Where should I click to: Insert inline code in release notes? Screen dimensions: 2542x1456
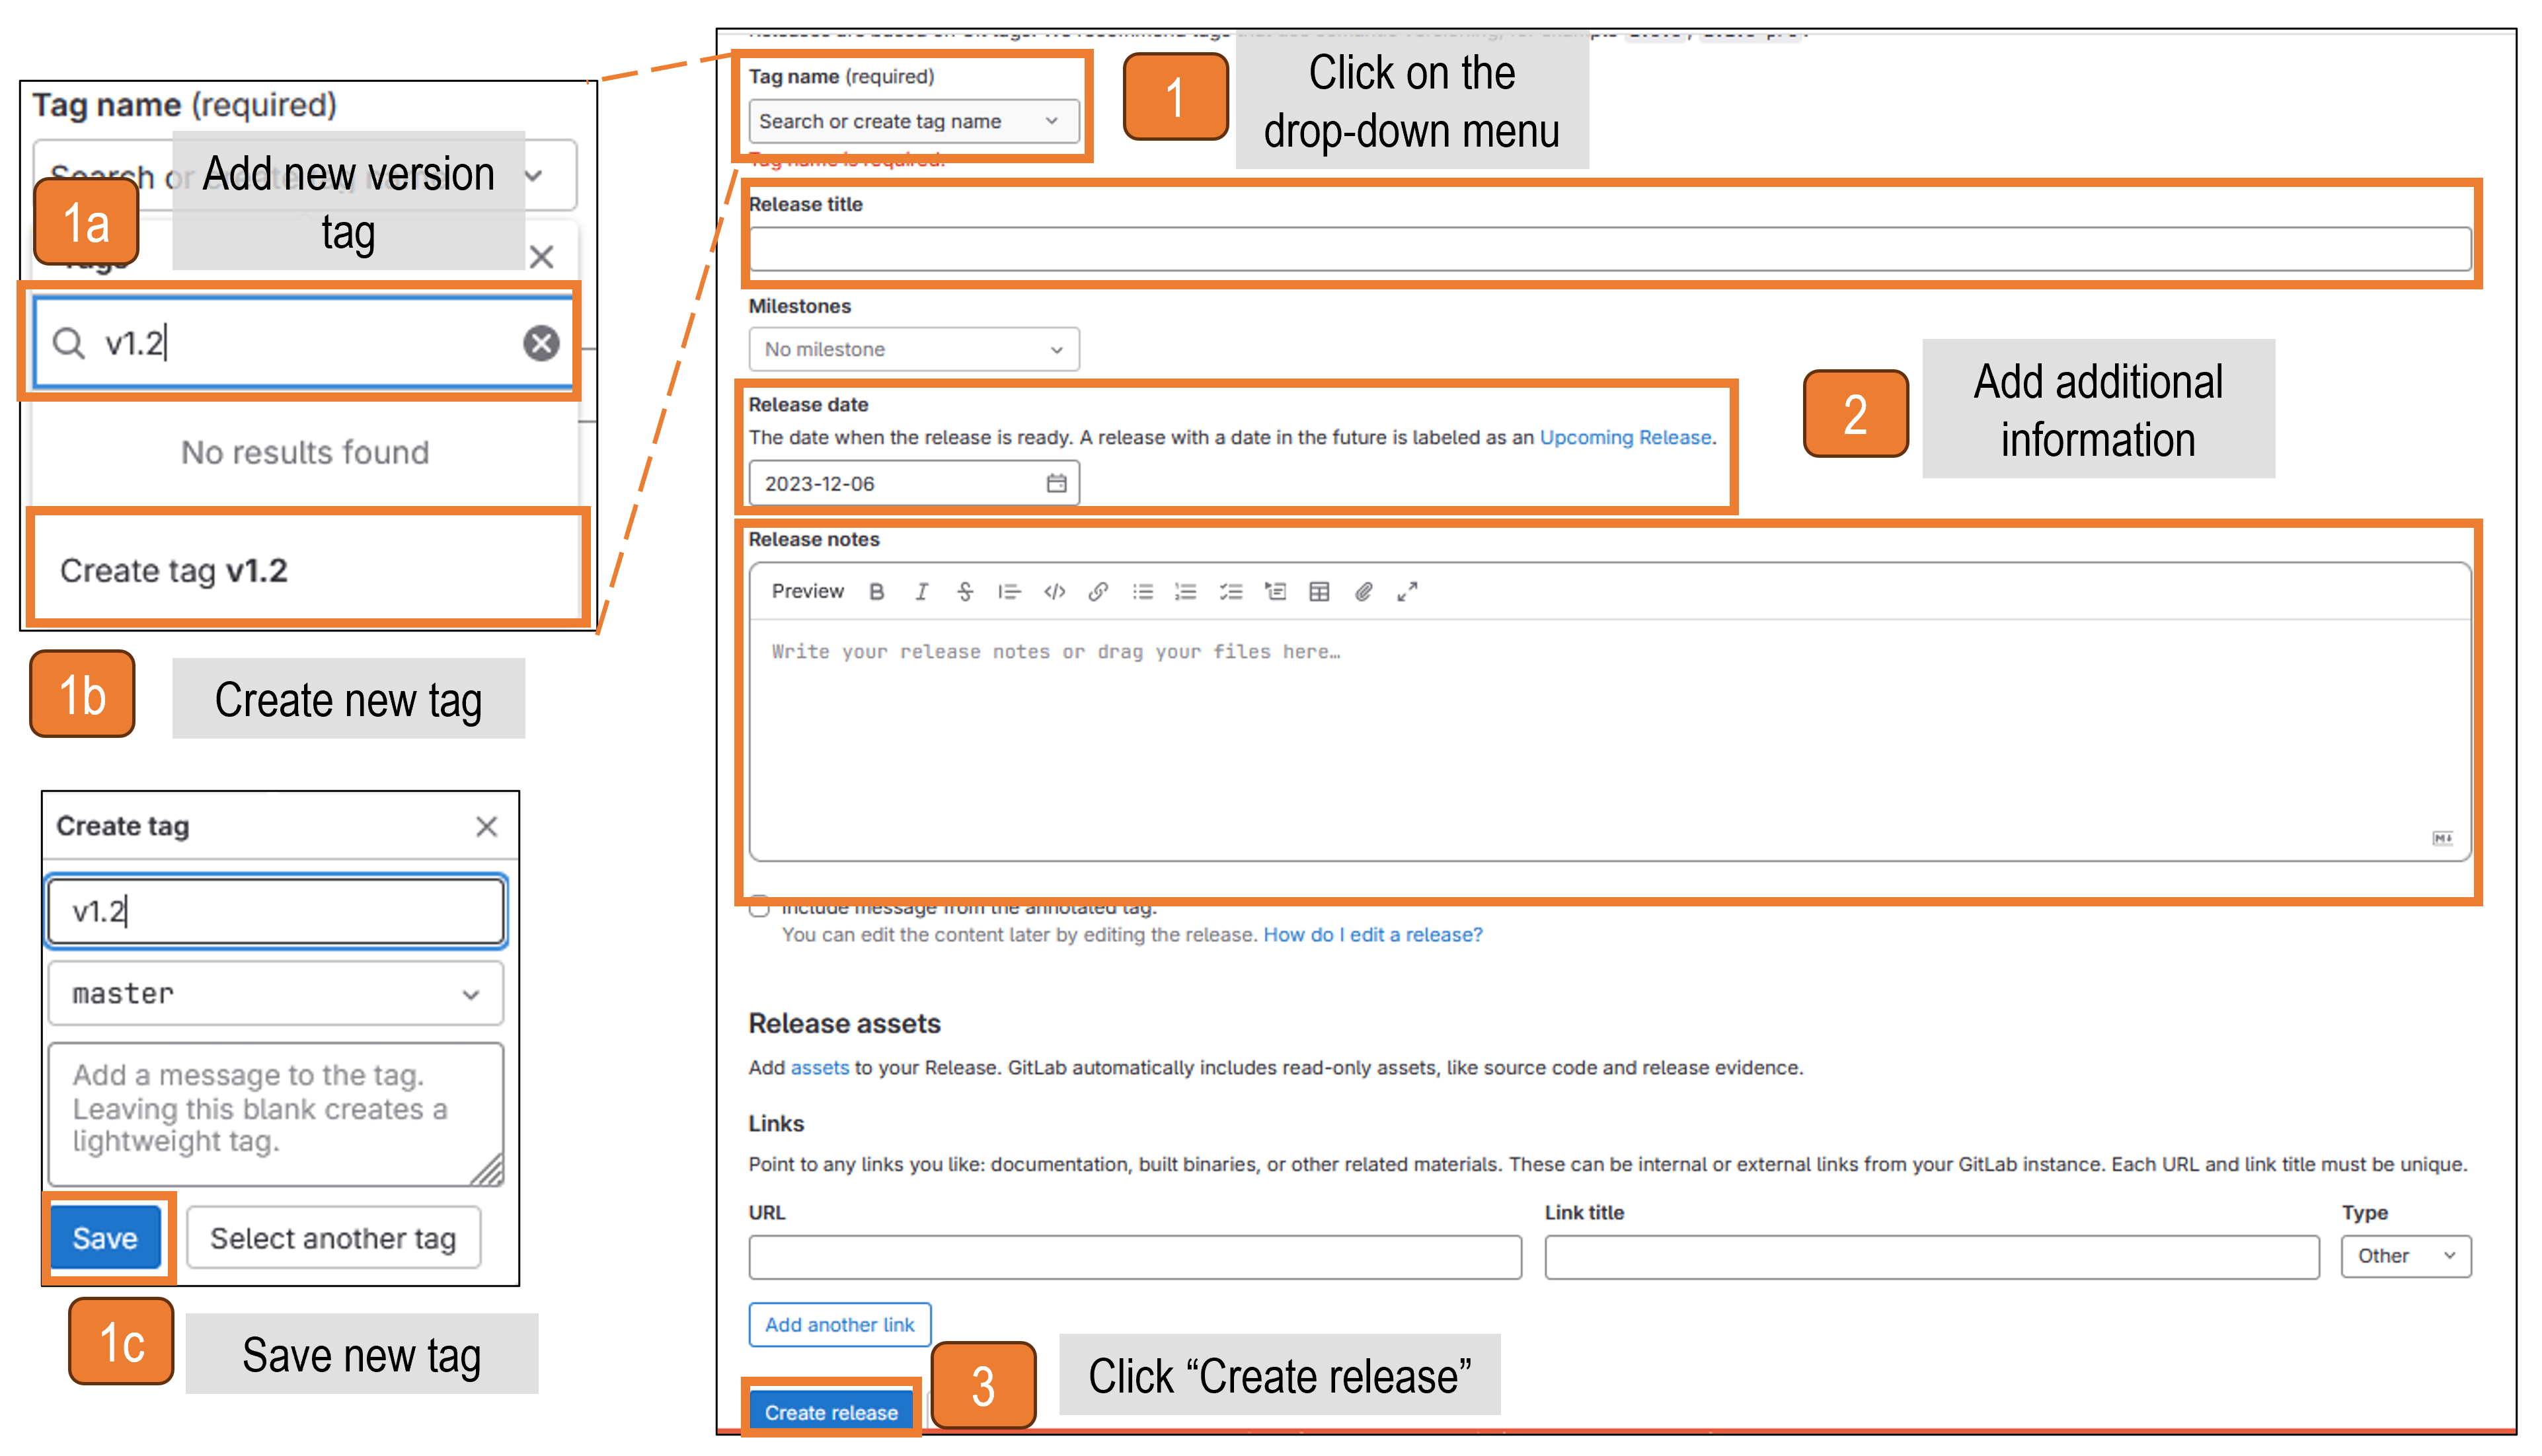pos(1054,592)
